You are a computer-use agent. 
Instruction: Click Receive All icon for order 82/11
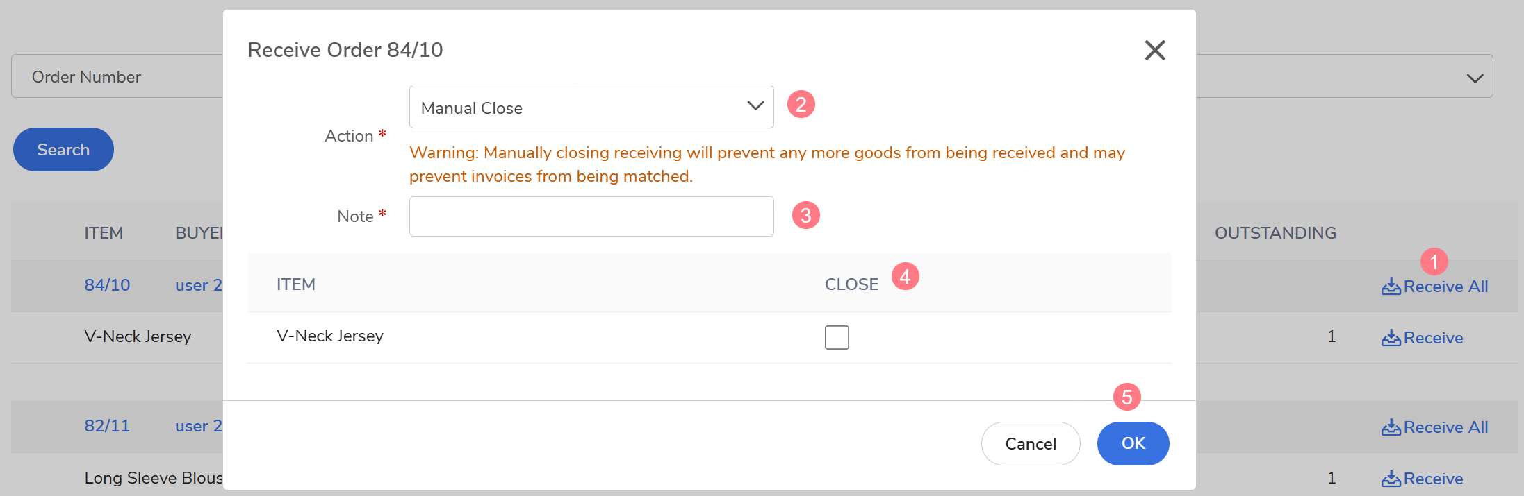pyautogui.click(x=1391, y=427)
